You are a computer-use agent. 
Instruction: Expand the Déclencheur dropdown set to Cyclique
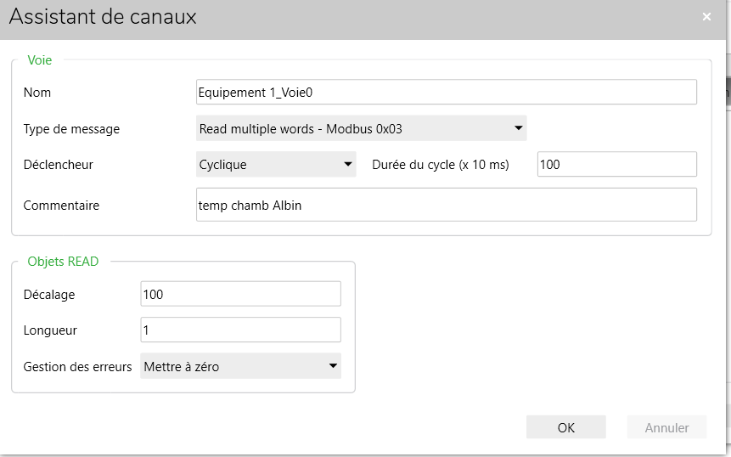click(x=276, y=165)
